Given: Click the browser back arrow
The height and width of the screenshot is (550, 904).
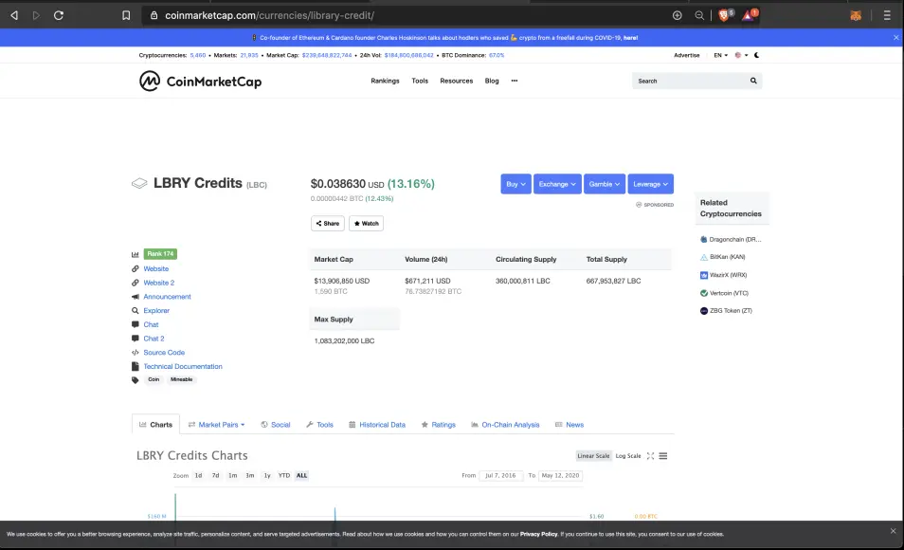Looking at the screenshot, I should (x=14, y=15).
